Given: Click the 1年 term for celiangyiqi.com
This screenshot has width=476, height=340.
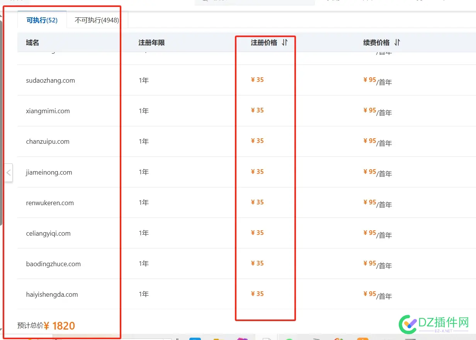Looking at the screenshot, I should pos(144,233).
